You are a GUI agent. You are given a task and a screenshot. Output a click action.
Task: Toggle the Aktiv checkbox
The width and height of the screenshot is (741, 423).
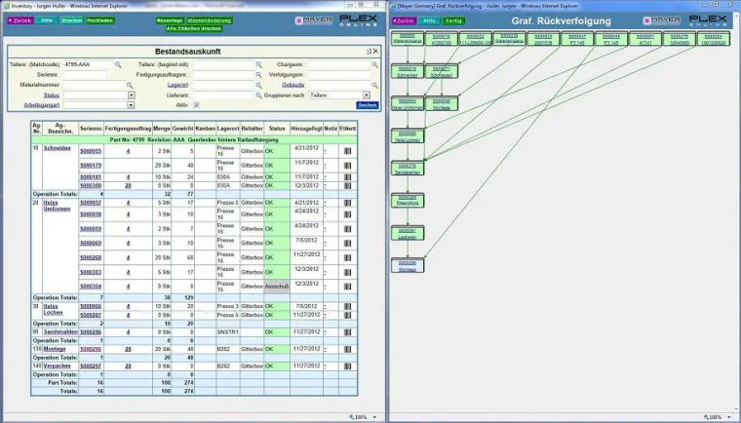pyautogui.click(x=196, y=104)
